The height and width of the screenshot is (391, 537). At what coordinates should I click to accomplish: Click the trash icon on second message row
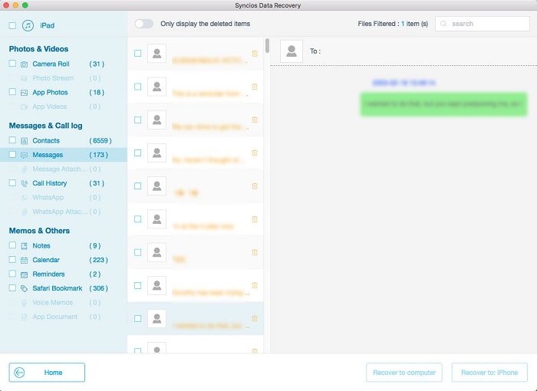click(255, 87)
